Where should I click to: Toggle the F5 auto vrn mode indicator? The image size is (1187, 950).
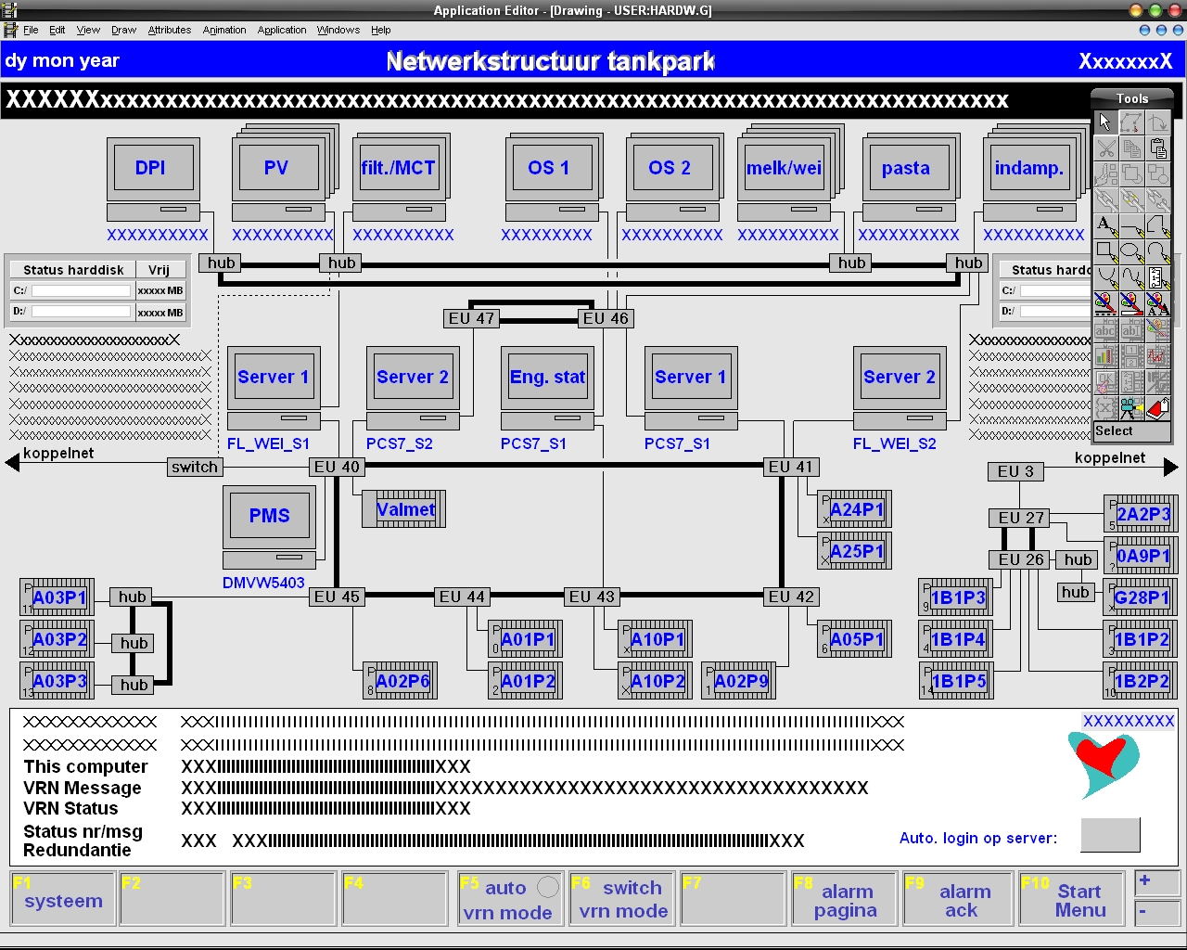pyautogui.click(x=548, y=887)
